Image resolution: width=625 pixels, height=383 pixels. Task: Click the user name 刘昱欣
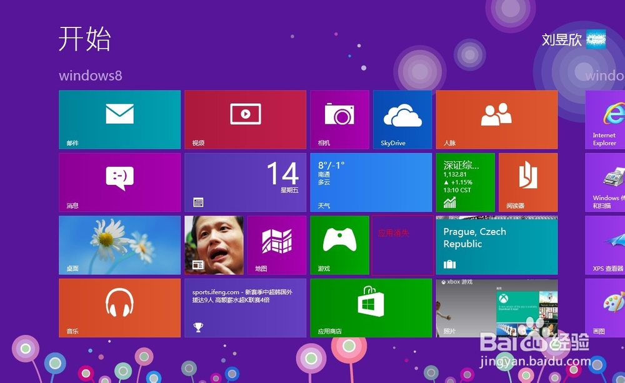[x=562, y=39]
